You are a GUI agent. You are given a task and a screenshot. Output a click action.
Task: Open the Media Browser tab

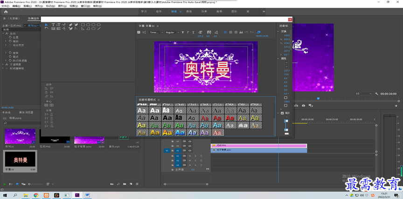click(x=26, y=112)
